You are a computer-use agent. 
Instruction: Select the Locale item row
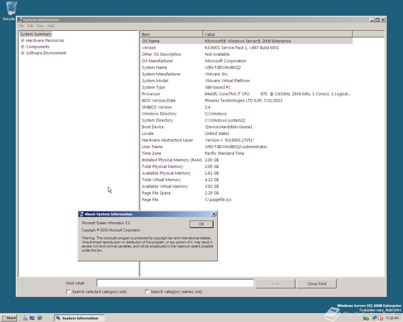(247, 133)
